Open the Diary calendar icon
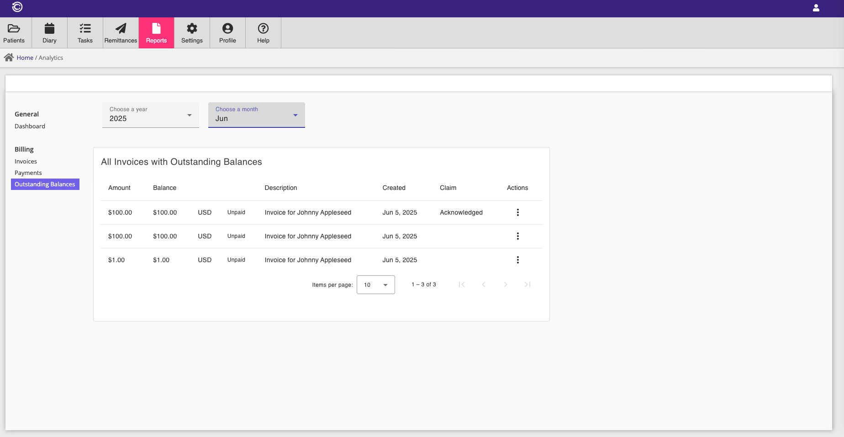Viewport: 844px width, 437px height. (49, 29)
